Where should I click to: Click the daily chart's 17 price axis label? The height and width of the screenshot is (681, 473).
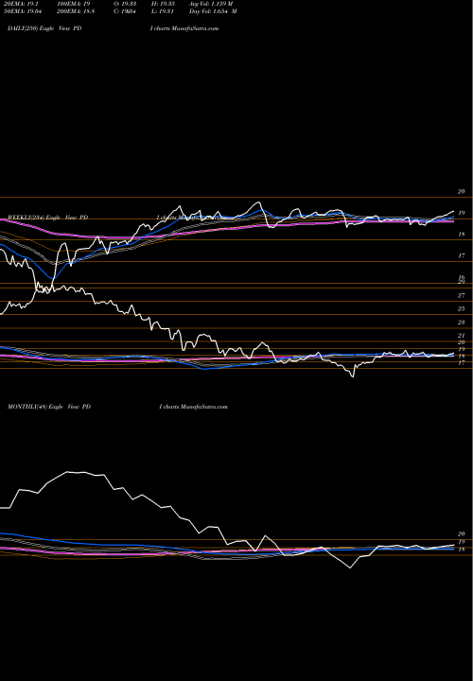tap(462, 256)
